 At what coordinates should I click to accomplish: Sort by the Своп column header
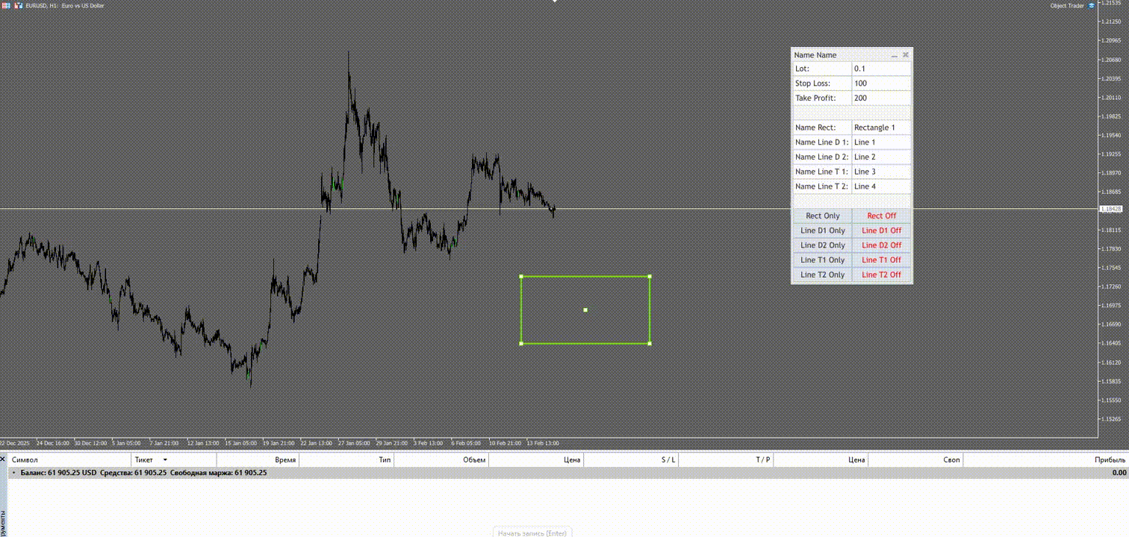point(915,460)
